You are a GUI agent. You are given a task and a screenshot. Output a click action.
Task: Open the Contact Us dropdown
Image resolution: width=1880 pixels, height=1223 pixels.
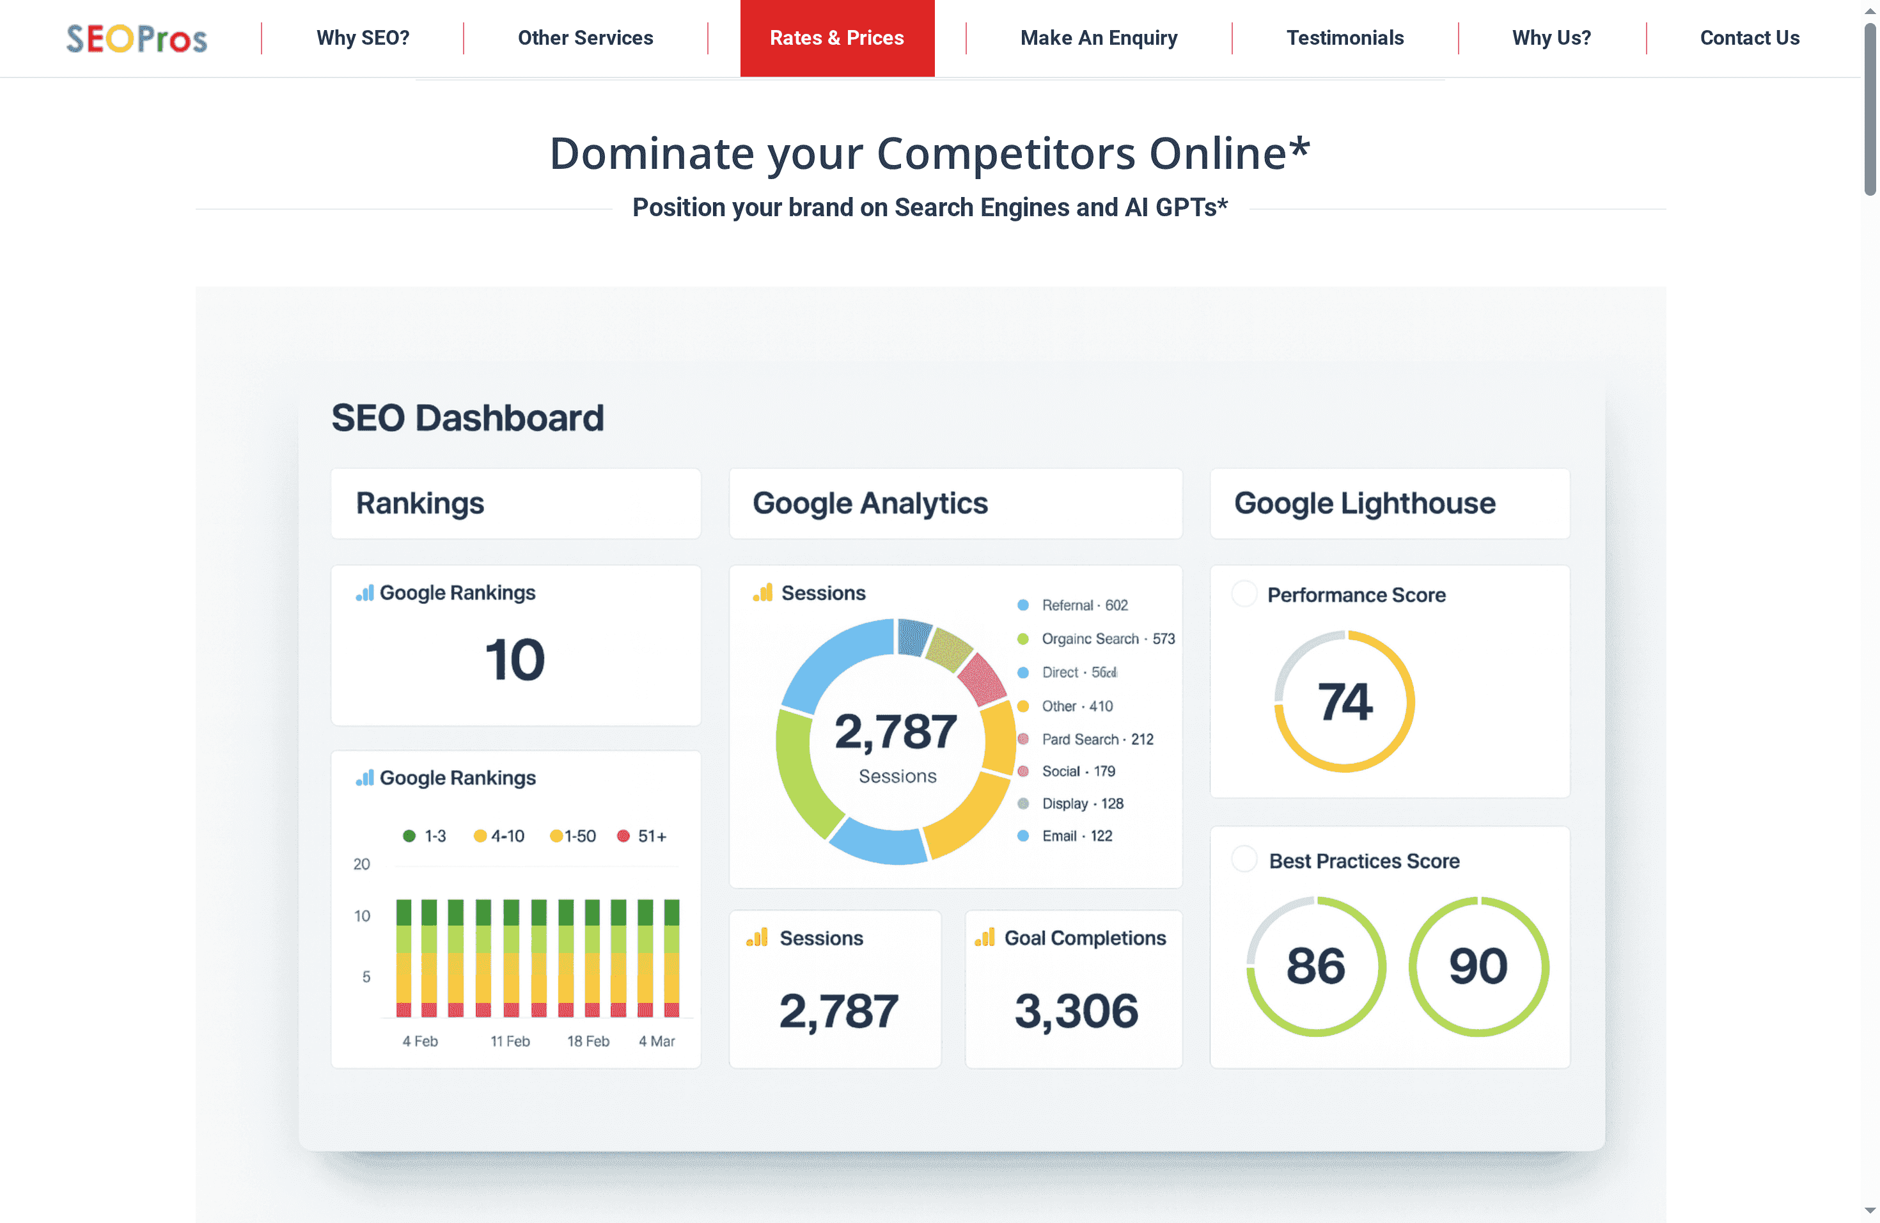[1750, 37]
